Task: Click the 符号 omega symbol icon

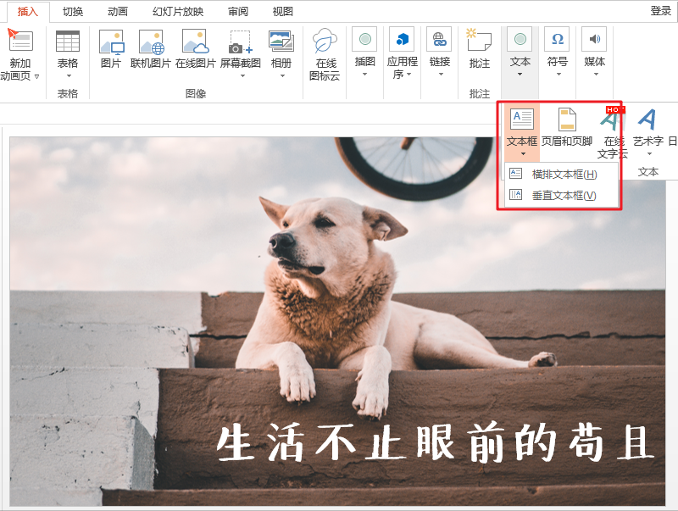Action: [558, 39]
